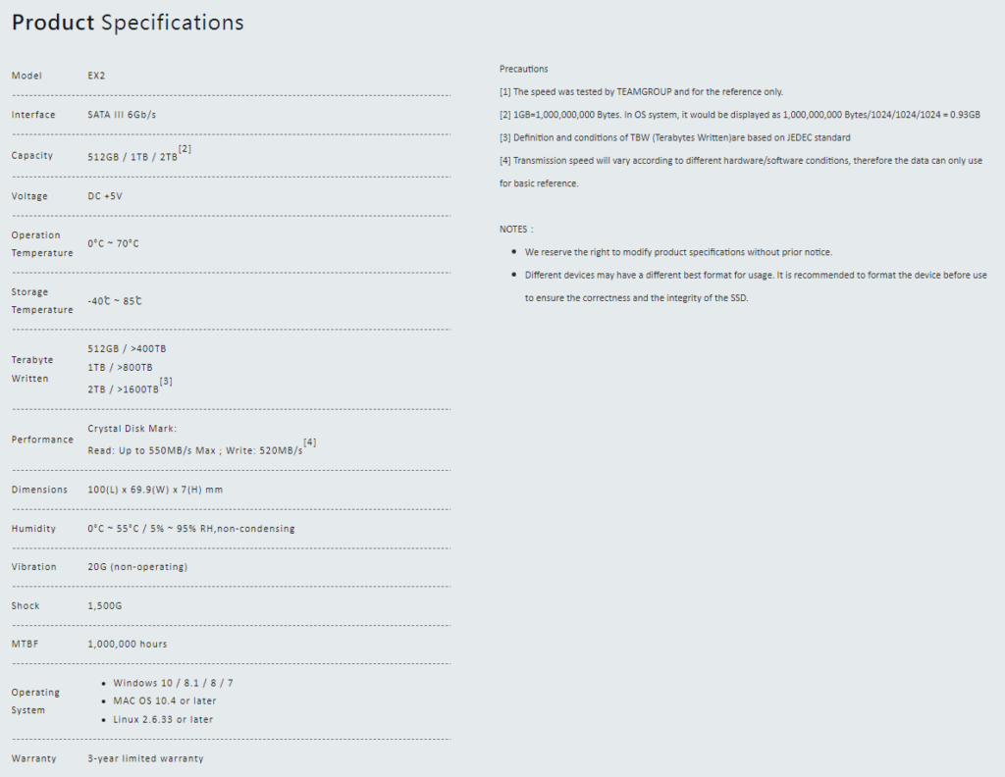Click footnote [4] marker beside write speed
1005x777 pixels.
click(x=310, y=442)
